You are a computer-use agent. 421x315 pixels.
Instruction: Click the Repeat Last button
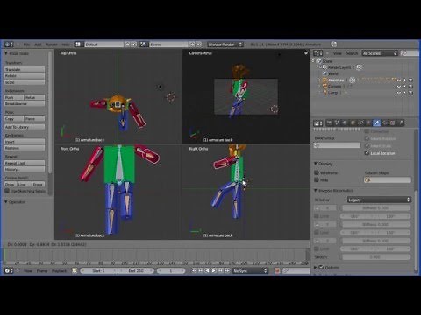(x=25, y=163)
